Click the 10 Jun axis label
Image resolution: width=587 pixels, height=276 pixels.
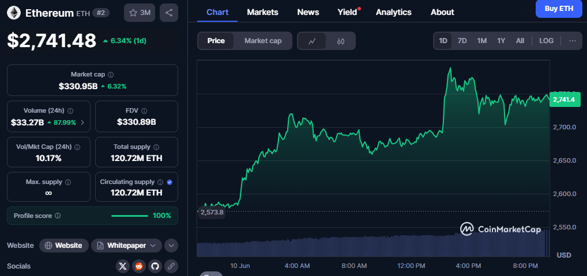[x=240, y=266]
